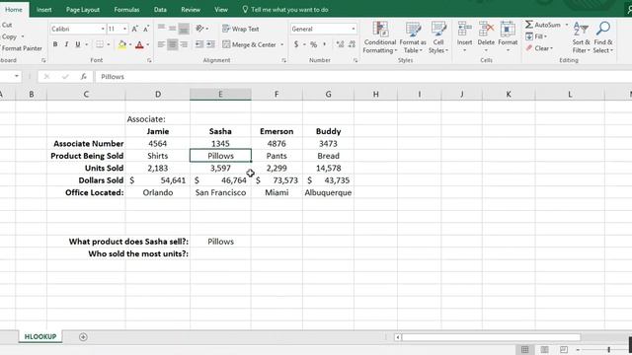This screenshot has height=355, width=632.
Task: Decrease decimal places icon
Action: [352, 44]
